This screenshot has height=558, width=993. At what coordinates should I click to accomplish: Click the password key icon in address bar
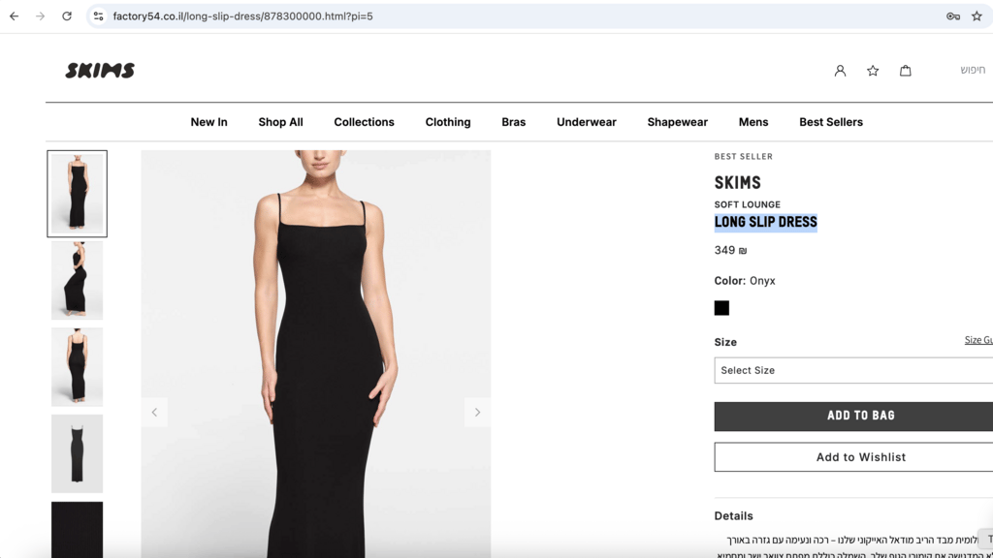(x=952, y=16)
